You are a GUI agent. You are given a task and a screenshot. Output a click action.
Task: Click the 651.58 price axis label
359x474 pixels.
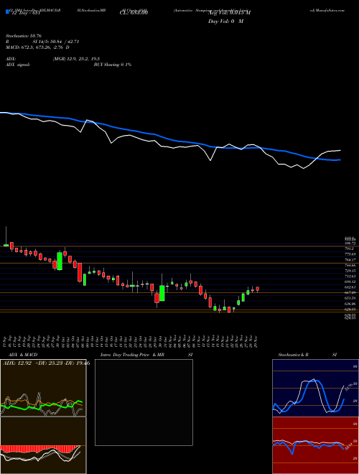click(x=350, y=298)
